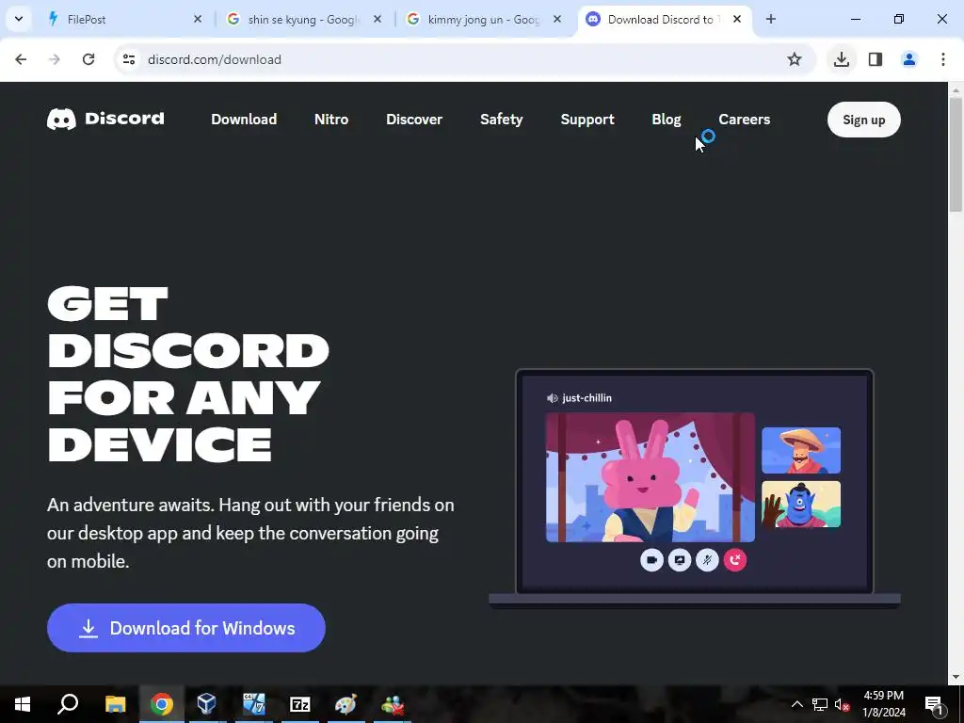Click the hat-wearing character video thumbnail

801,451
